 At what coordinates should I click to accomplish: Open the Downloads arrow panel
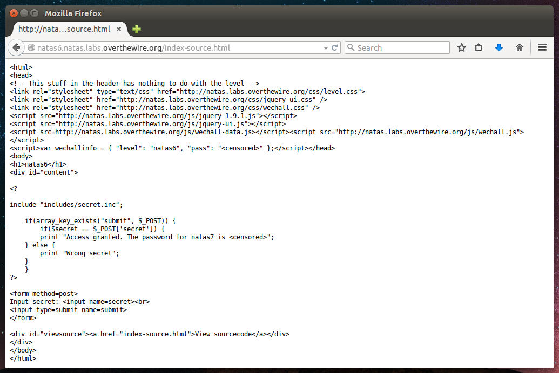point(499,48)
